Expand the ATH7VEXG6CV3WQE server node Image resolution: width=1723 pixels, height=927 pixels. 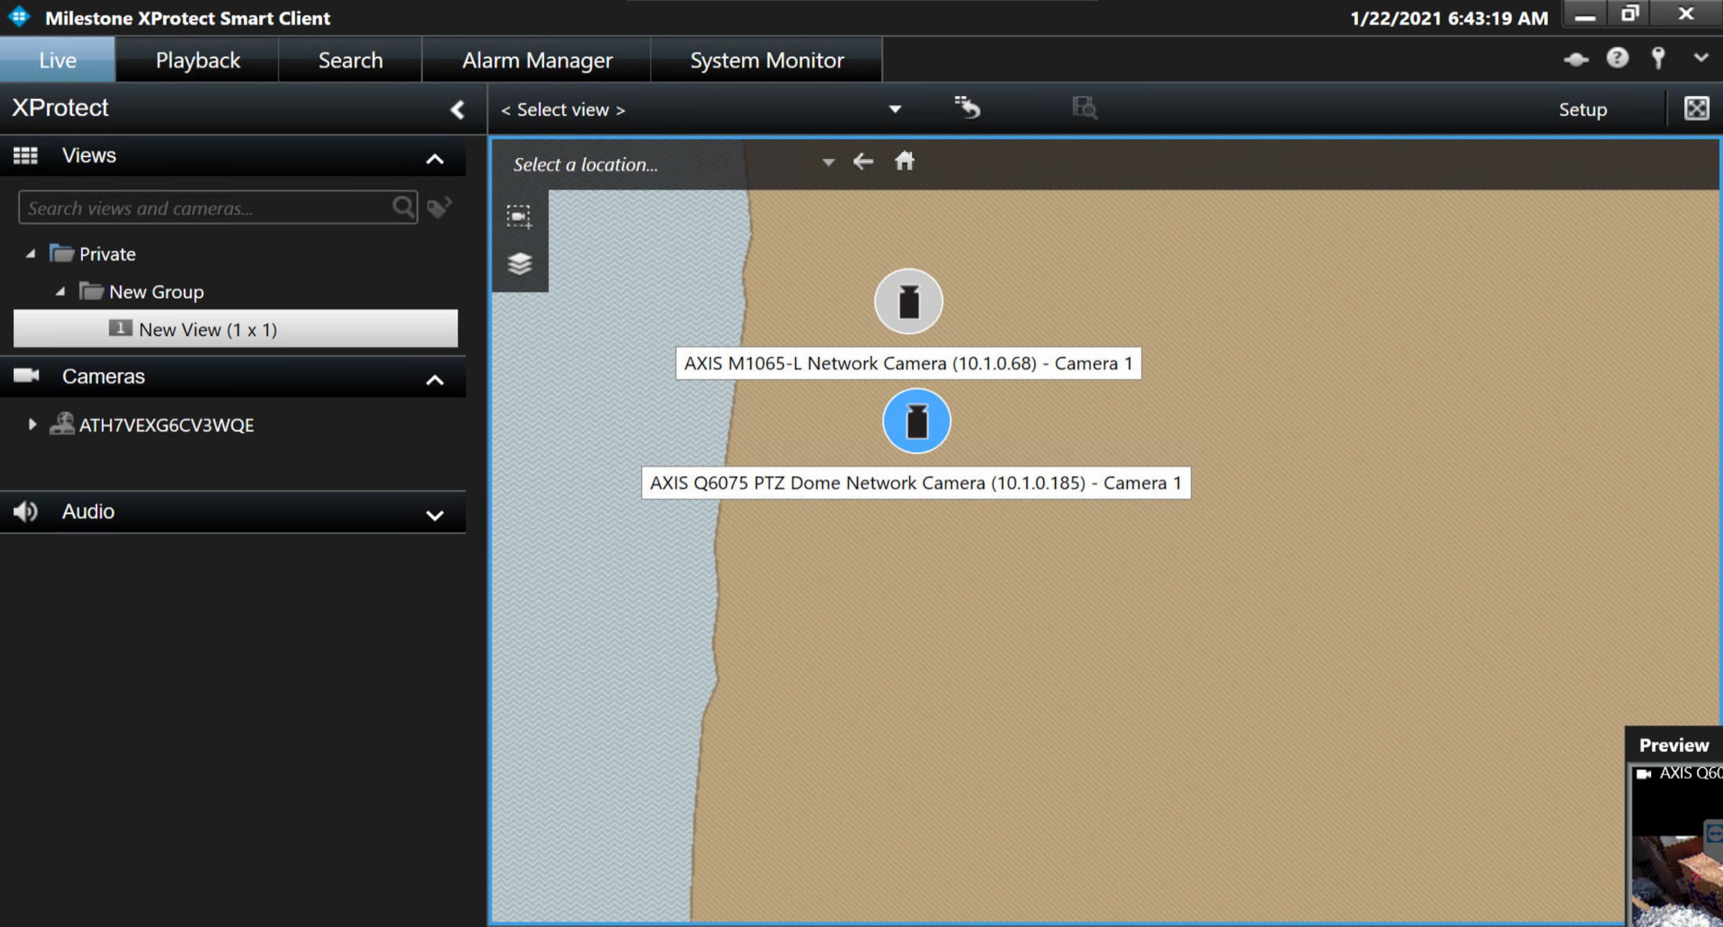pos(32,424)
